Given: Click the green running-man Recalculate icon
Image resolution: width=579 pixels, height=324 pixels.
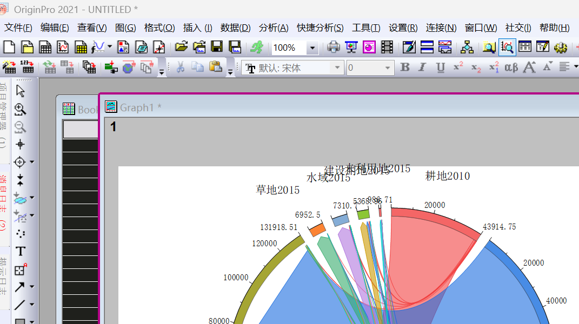Looking at the screenshot, I should tap(257, 47).
